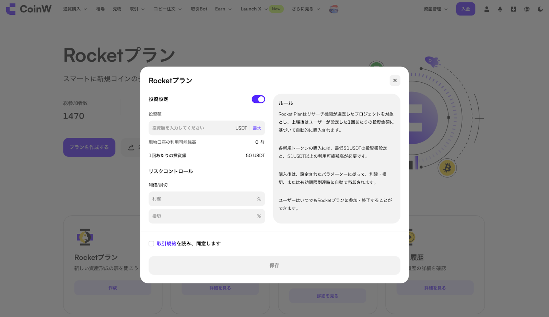Switch to dark mode moon icon

540,9
